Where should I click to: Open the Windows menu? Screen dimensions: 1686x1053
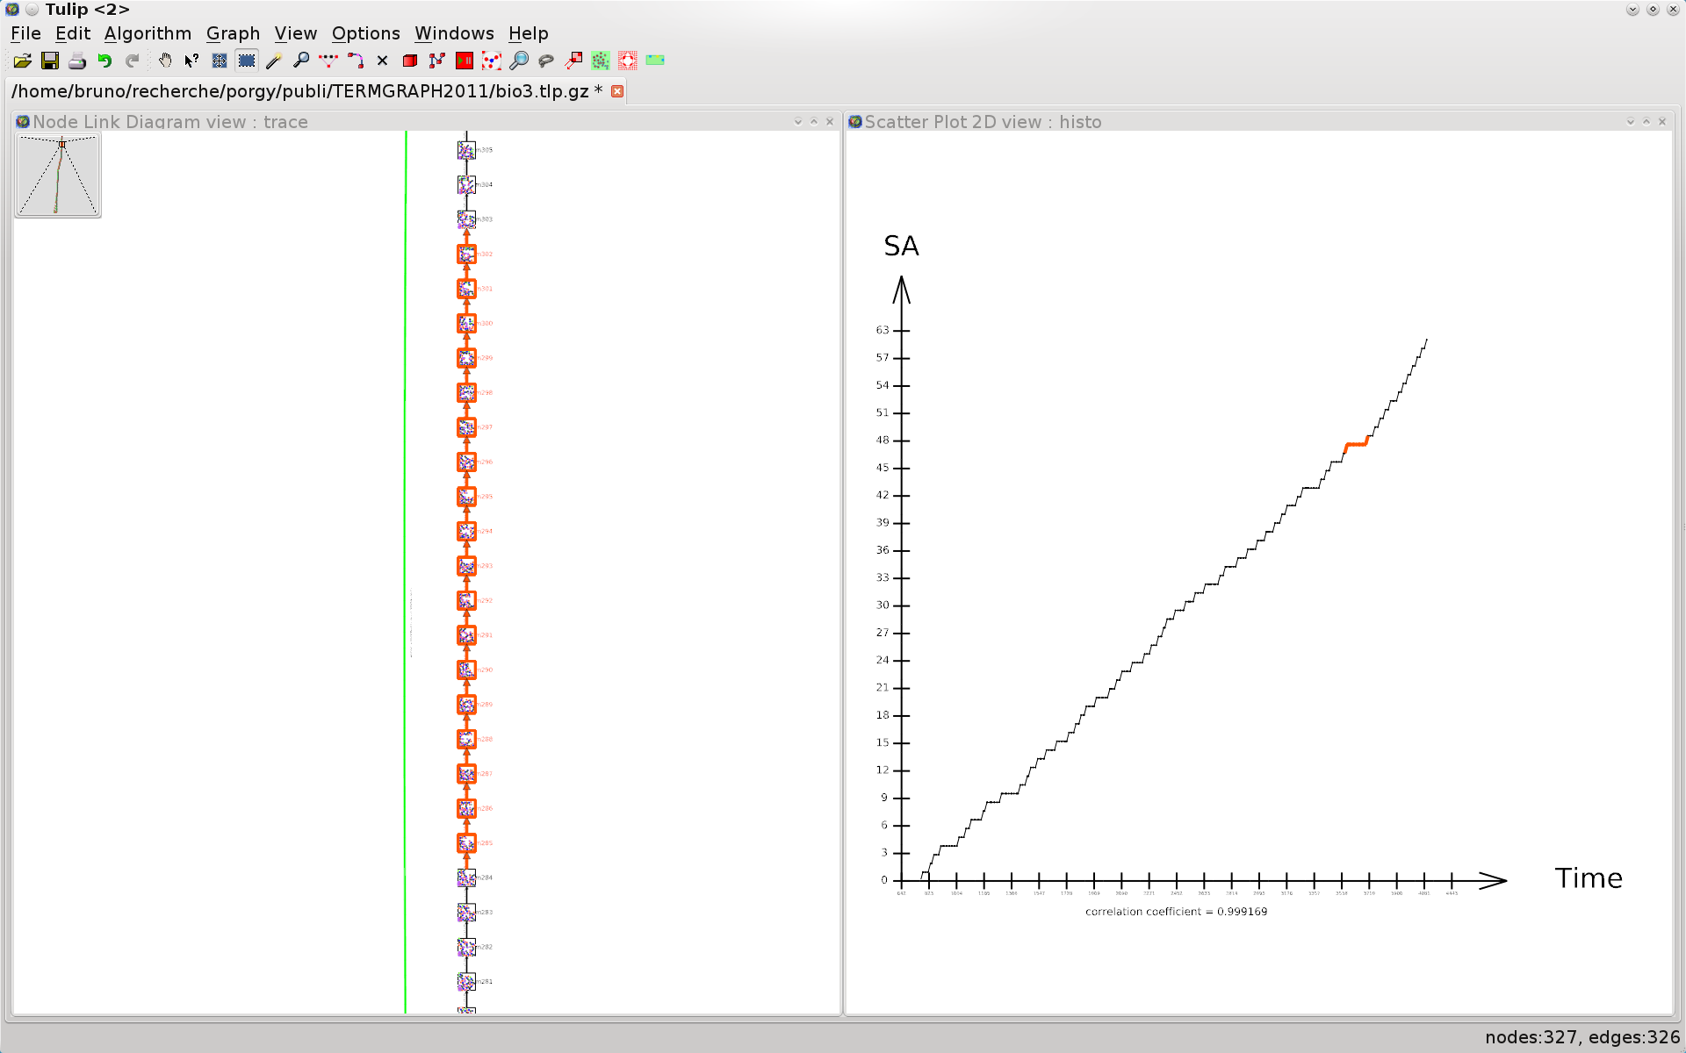click(454, 33)
